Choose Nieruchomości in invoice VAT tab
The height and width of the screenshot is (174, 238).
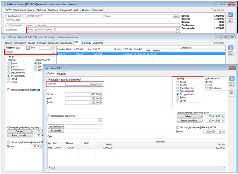[9, 73]
